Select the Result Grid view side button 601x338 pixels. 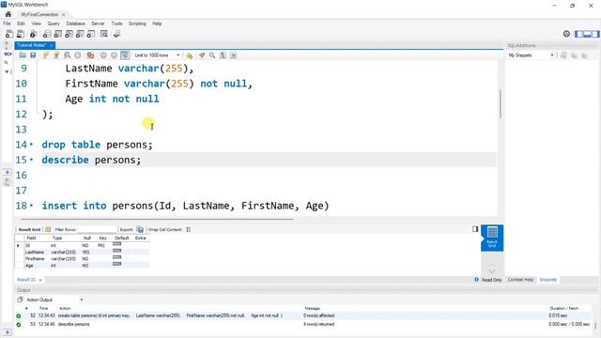click(x=492, y=238)
